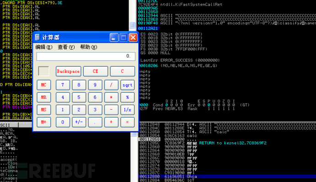
Task: Click the 1/x reciprocal button
Action: [x=127, y=110]
